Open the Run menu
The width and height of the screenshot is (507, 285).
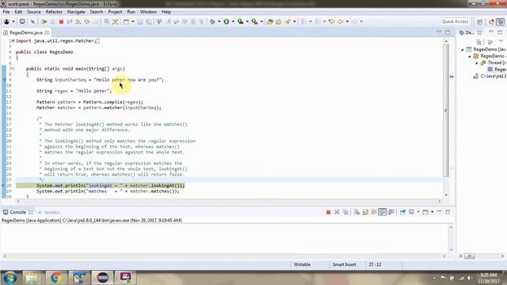[131, 12]
